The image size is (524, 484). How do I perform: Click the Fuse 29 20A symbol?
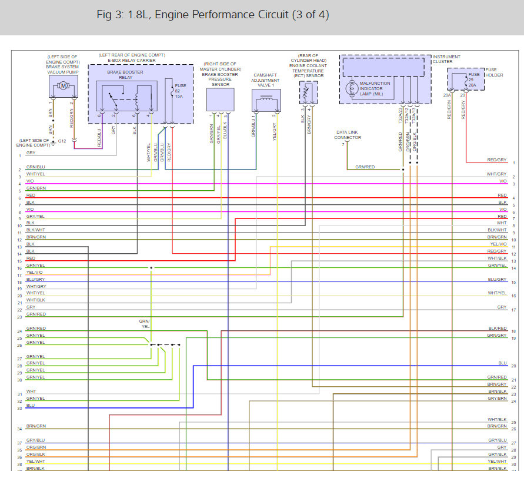[466, 81]
